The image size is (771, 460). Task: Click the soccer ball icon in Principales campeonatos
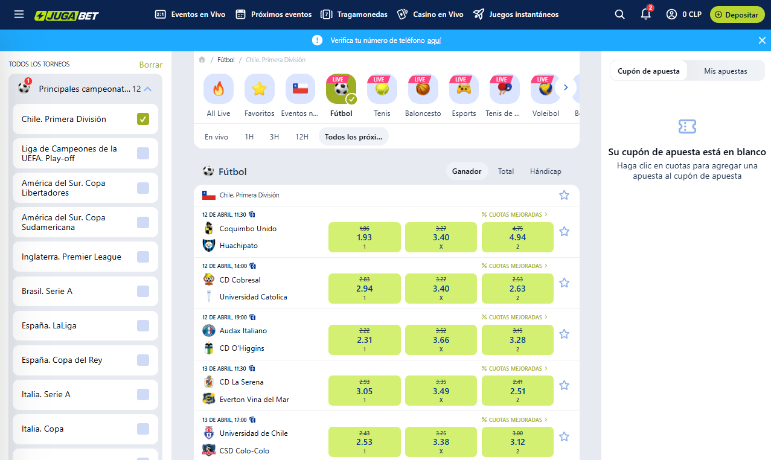point(24,88)
